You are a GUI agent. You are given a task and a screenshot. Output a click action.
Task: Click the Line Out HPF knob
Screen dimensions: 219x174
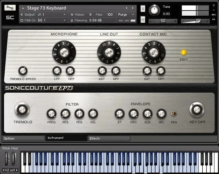tap(116, 71)
